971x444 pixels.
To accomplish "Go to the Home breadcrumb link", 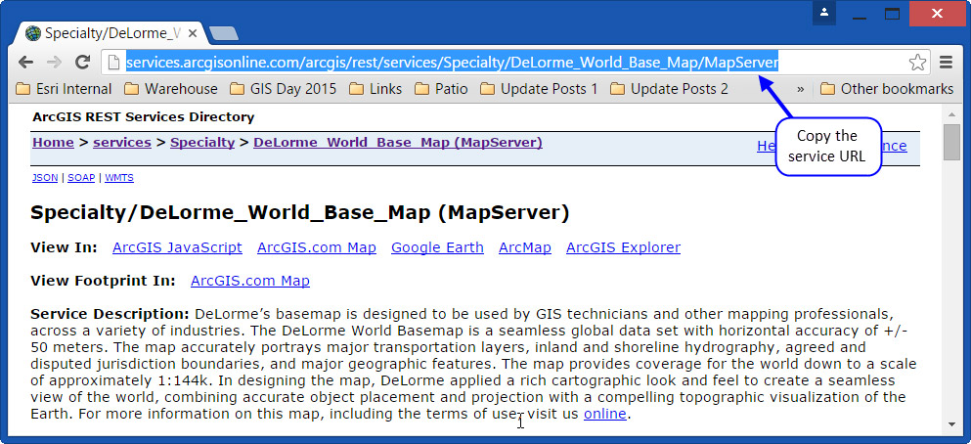I will coord(53,143).
